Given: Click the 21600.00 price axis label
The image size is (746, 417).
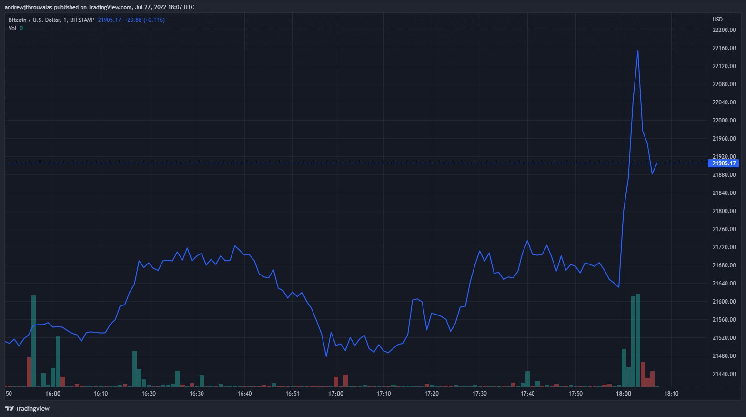Looking at the screenshot, I should (x=724, y=302).
